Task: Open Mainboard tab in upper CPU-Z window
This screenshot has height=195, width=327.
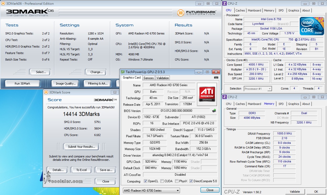Action: point(254,10)
